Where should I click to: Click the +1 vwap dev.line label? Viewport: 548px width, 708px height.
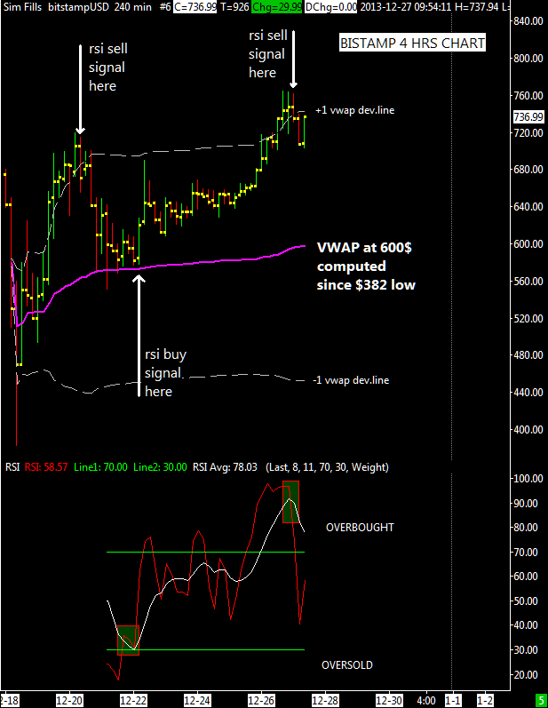354,109
